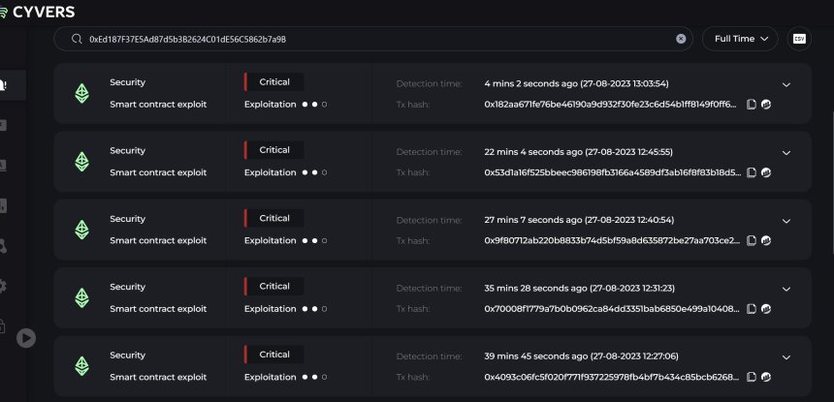Expand the alert detected at 12:40:54
The height and width of the screenshot is (402, 834).
(x=786, y=220)
